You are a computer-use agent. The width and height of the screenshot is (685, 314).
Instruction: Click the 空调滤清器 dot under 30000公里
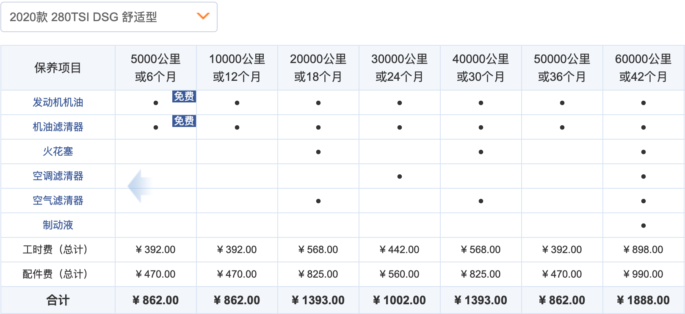(400, 176)
